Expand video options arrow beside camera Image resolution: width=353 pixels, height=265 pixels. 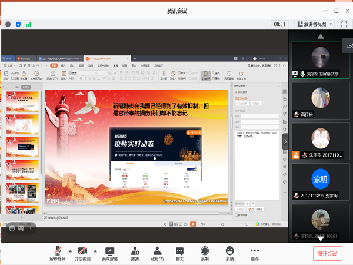coord(96,250)
